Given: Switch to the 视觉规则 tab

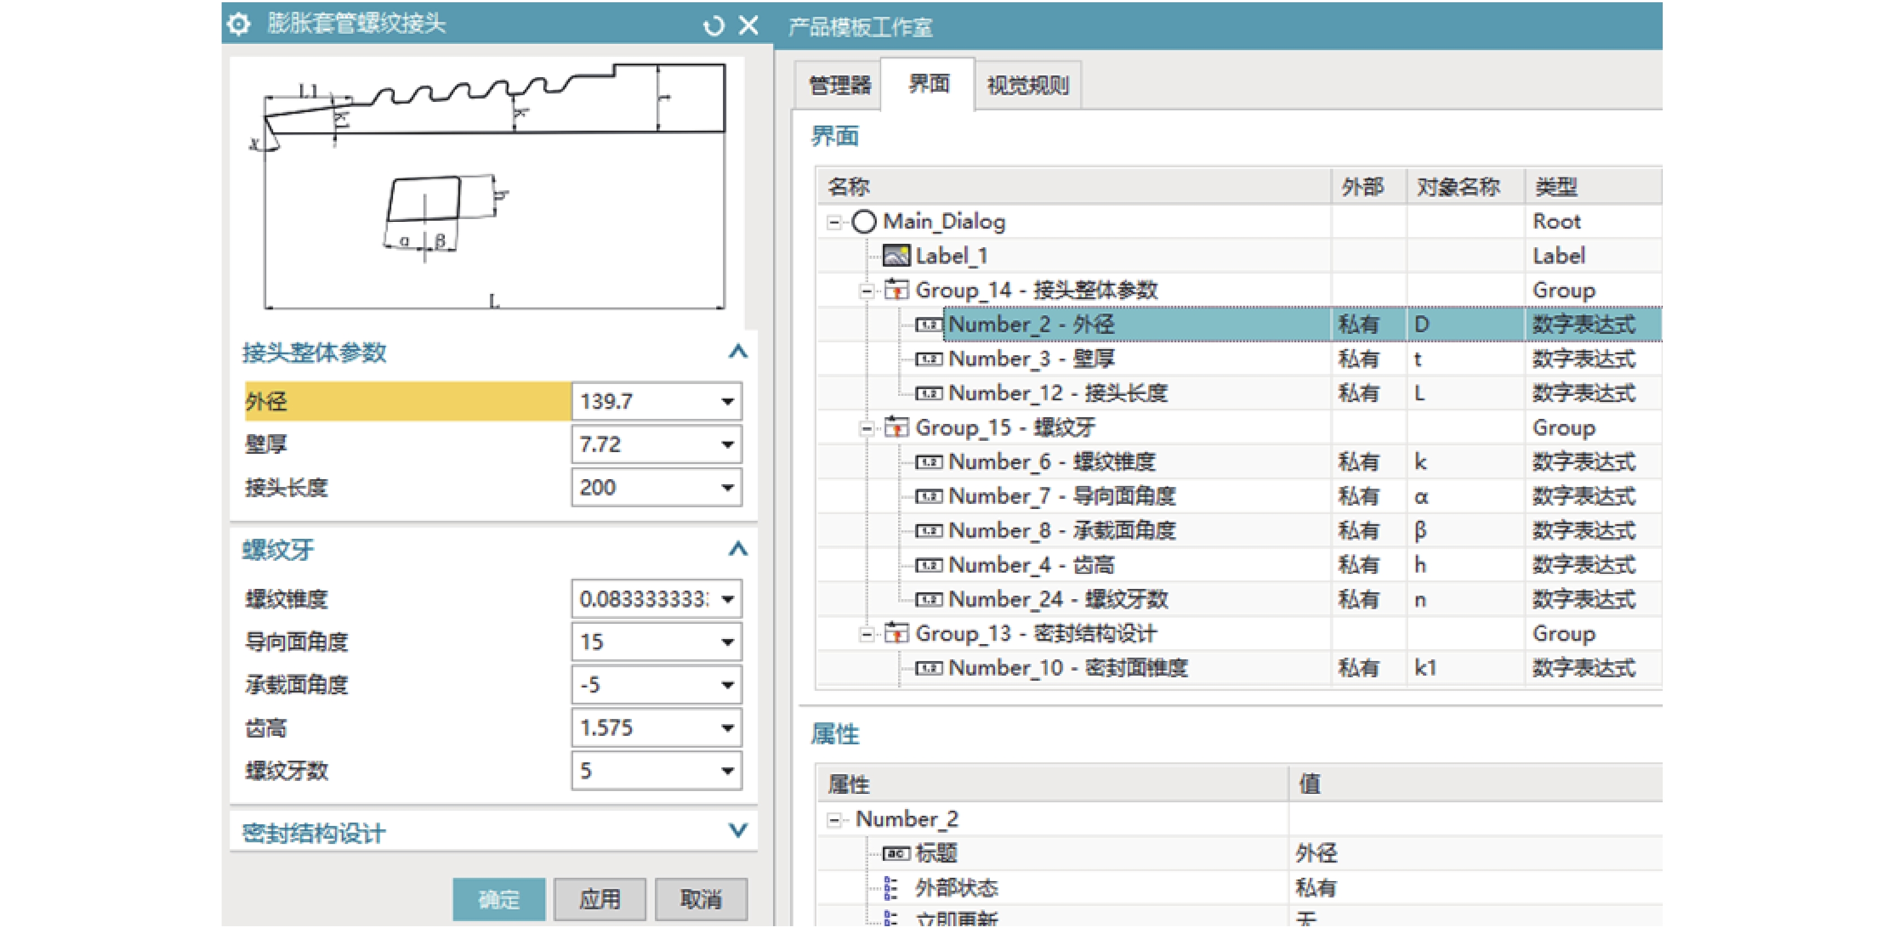Looking at the screenshot, I should (1028, 86).
